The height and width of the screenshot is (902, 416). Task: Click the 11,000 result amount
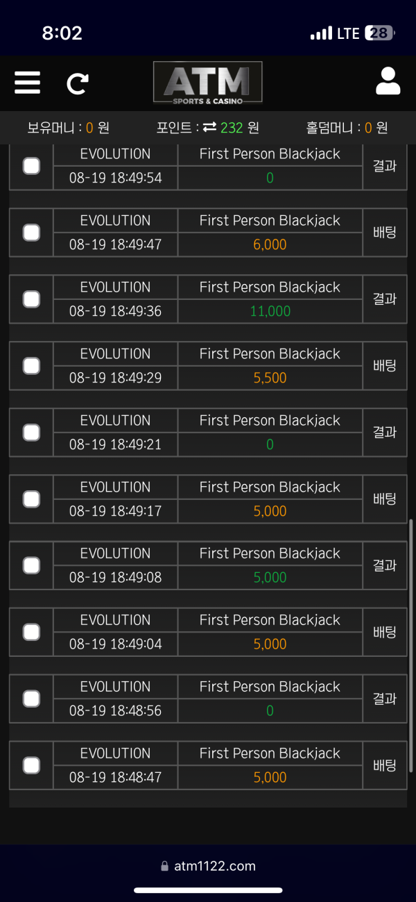click(270, 311)
